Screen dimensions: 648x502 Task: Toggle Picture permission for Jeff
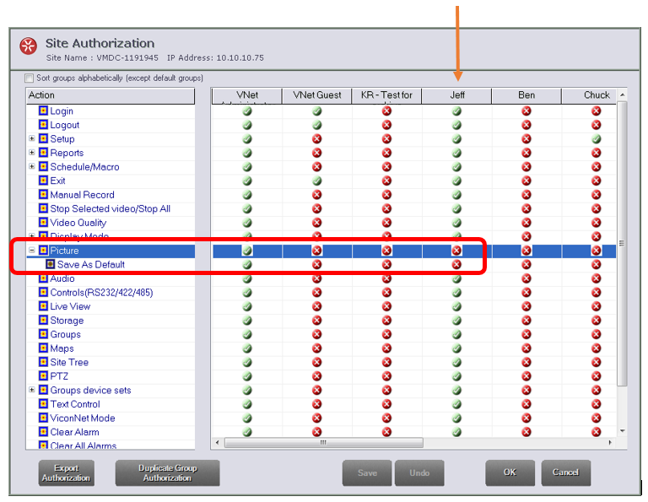(456, 251)
